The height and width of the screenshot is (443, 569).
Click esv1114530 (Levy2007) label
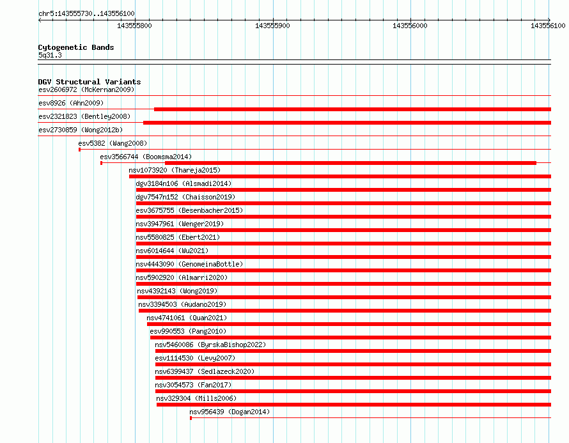pyautogui.click(x=195, y=358)
